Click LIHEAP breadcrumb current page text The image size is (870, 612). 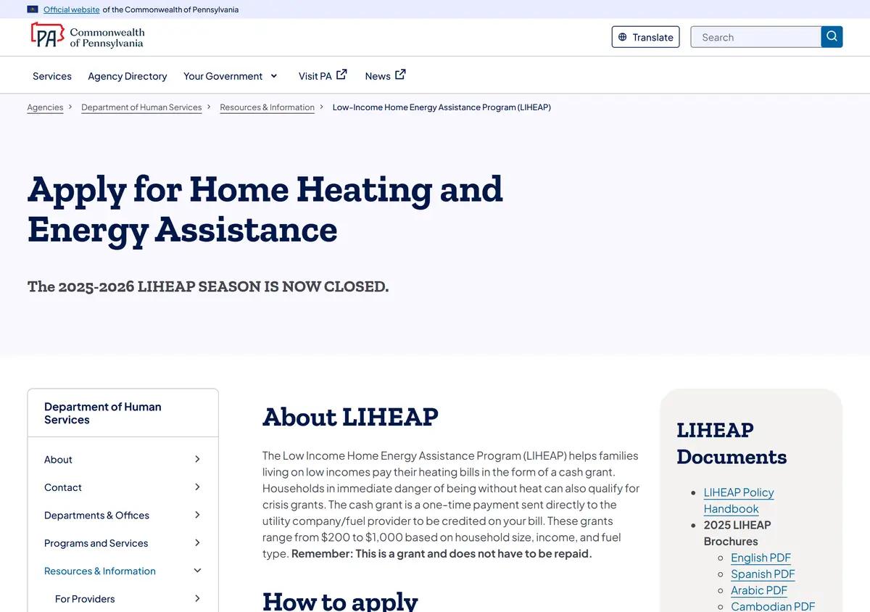pos(442,107)
